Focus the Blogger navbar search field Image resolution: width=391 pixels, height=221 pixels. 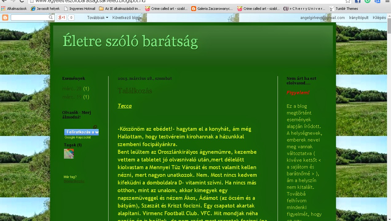(x=29, y=17)
